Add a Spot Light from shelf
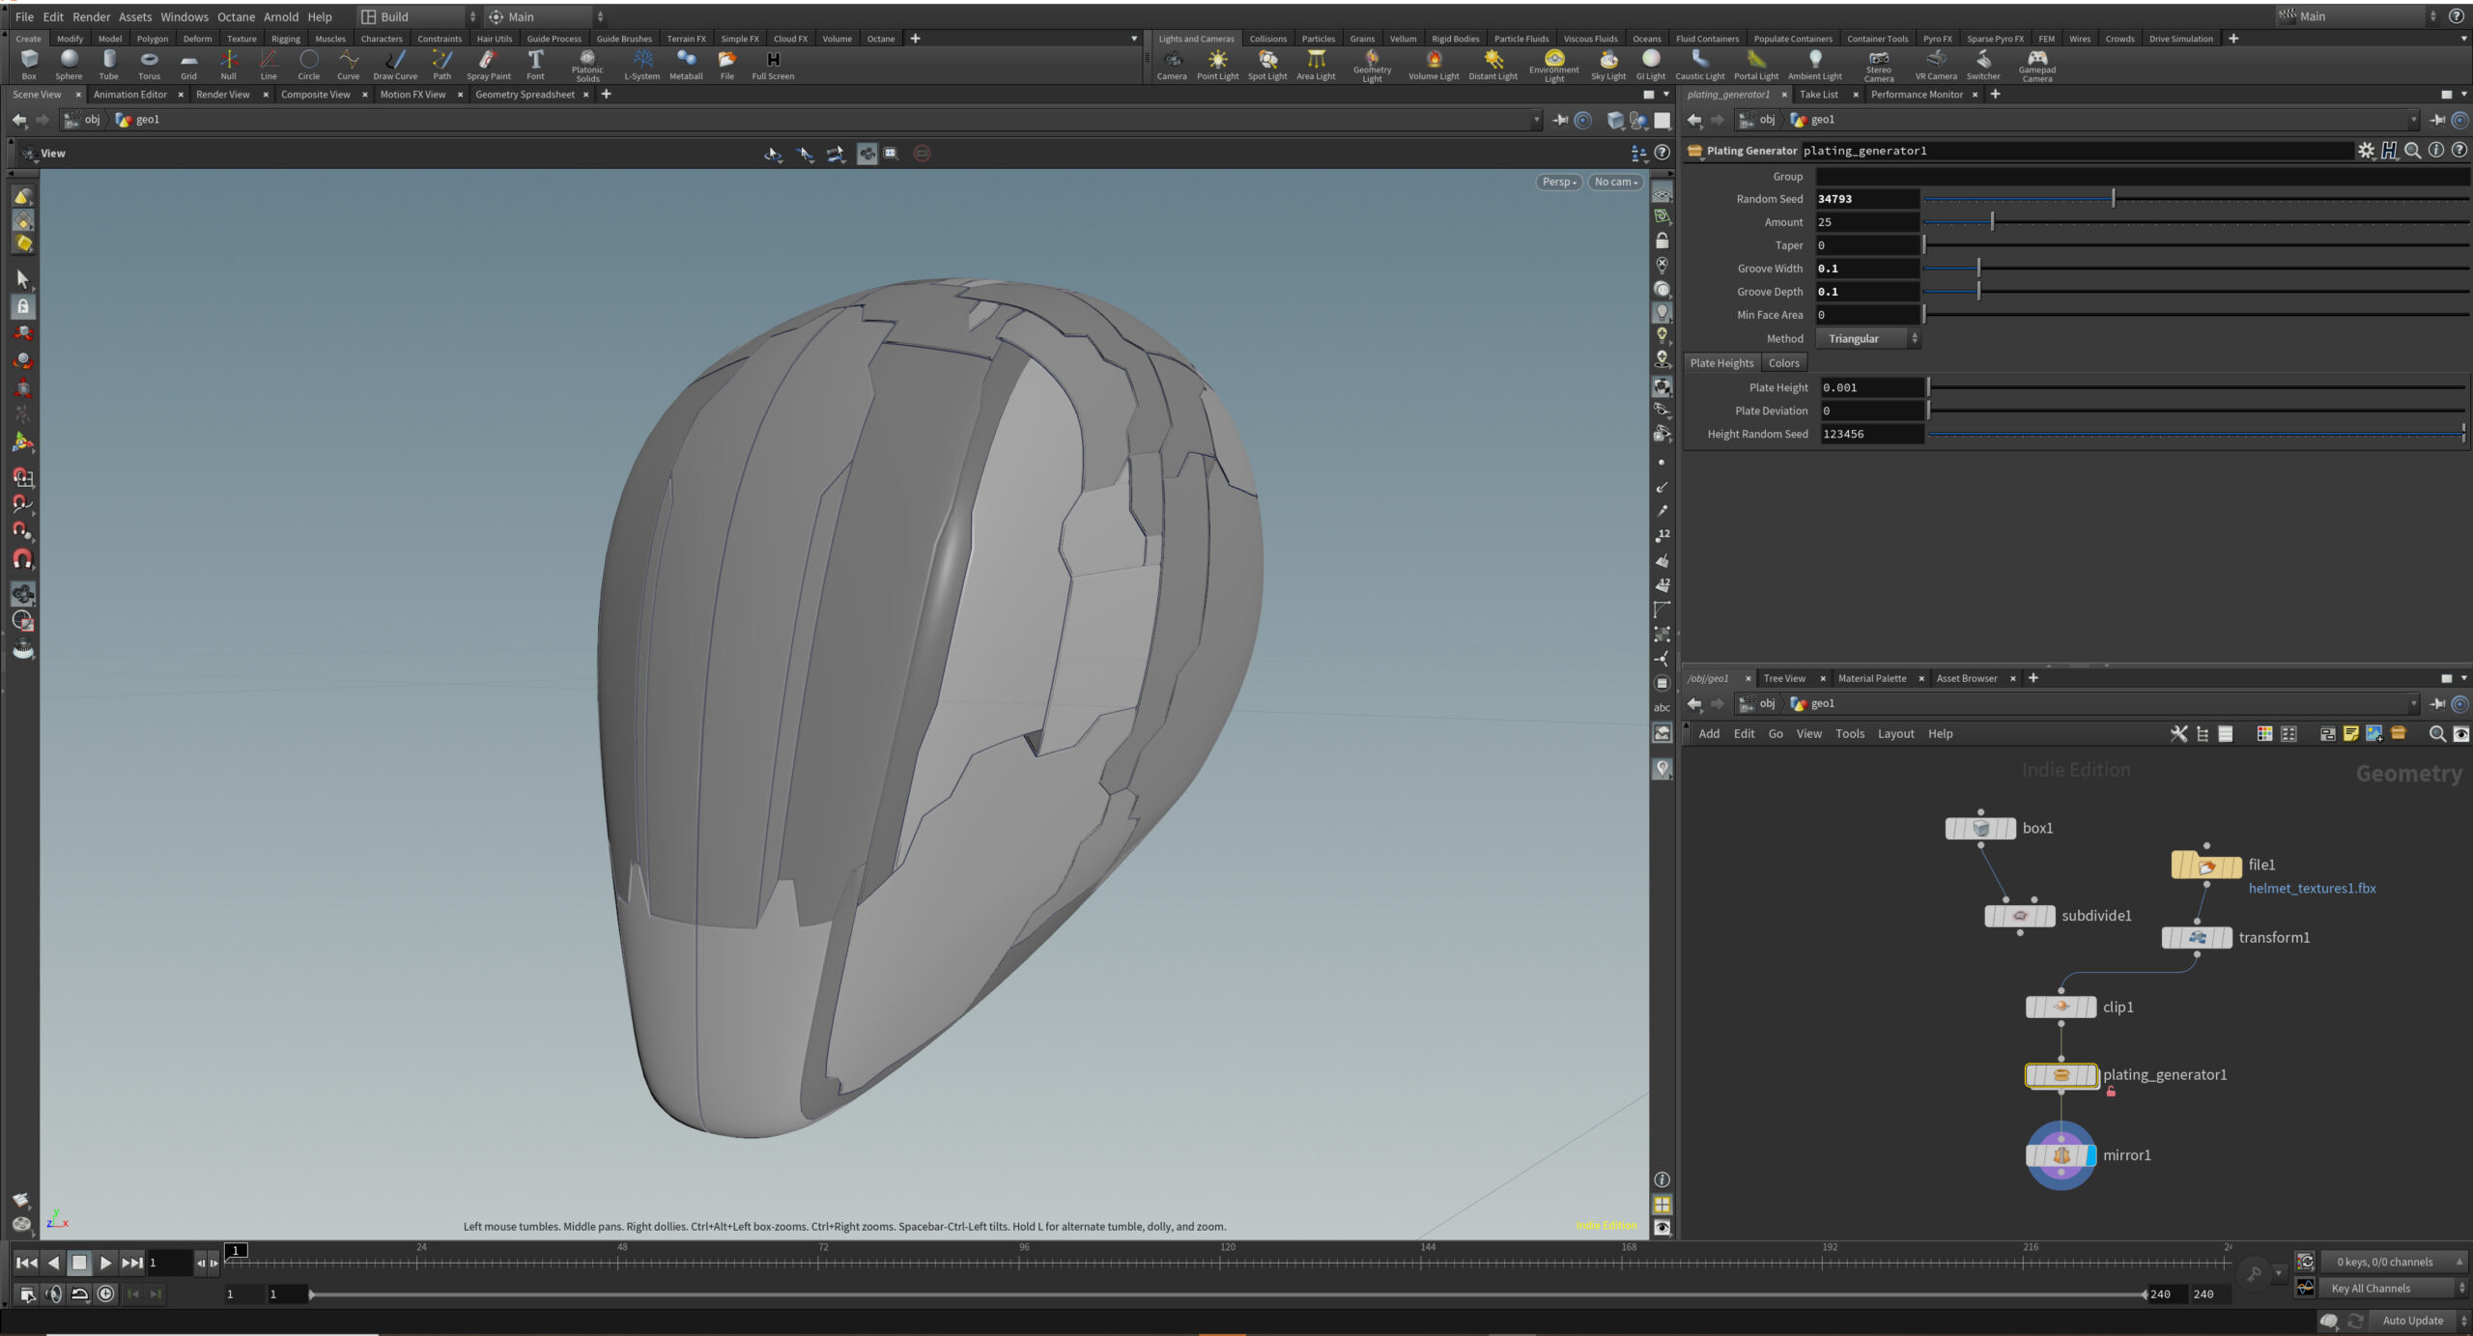The width and height of the screenshot is (2473, 1336). (x=1267, y=65)
